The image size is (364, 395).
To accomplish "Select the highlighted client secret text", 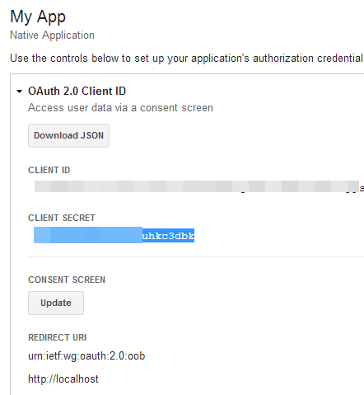I will pos(114,235).
